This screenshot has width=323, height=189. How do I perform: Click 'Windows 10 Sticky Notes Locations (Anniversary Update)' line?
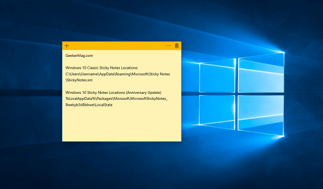(114, 92)
